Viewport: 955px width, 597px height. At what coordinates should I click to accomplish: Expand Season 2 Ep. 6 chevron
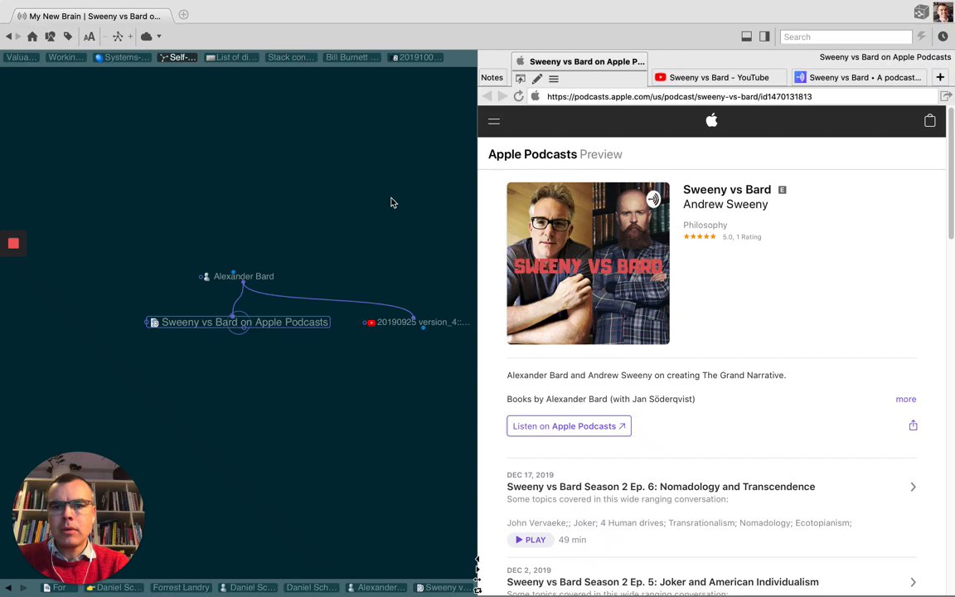pyautogui.click(x=913, y=487)
